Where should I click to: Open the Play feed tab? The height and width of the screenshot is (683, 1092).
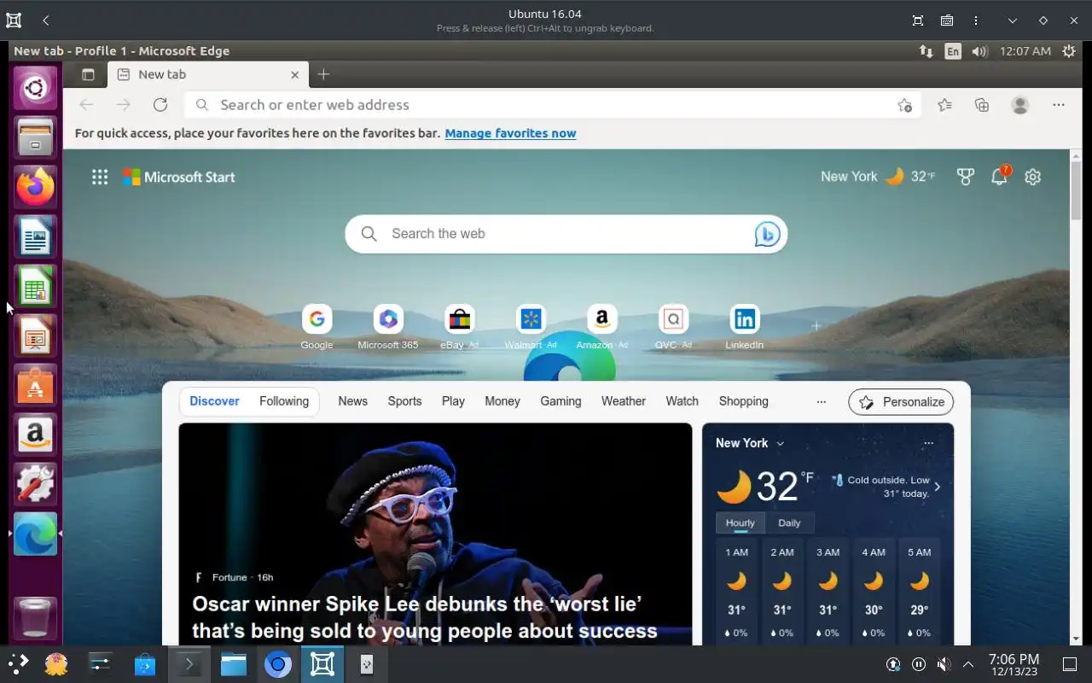(453, 401)
